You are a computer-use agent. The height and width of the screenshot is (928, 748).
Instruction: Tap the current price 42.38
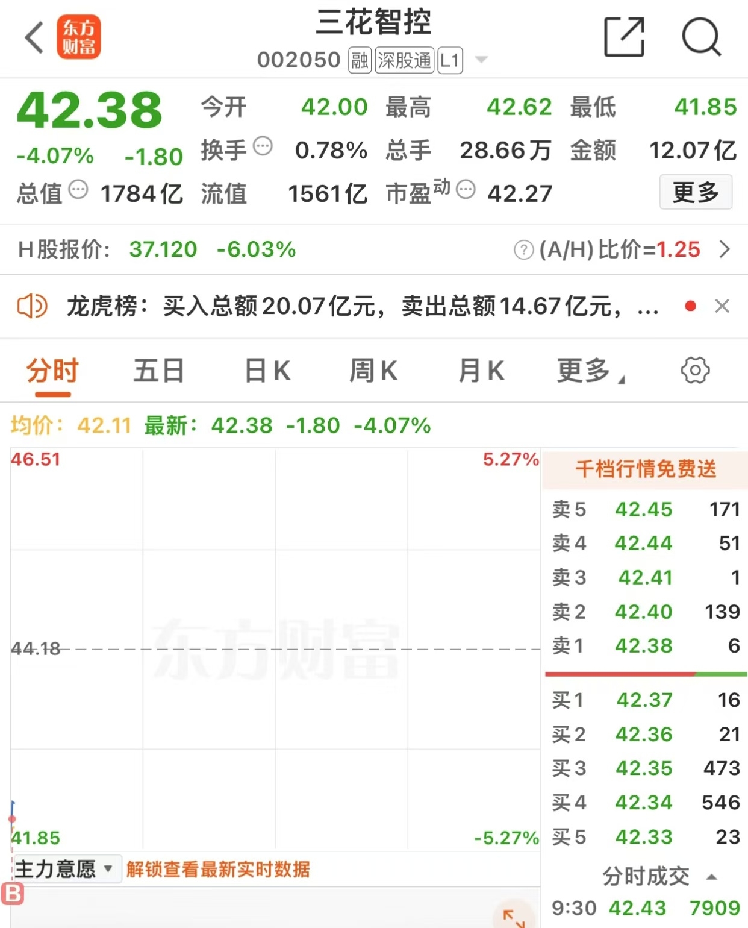[x=89, y=110]
